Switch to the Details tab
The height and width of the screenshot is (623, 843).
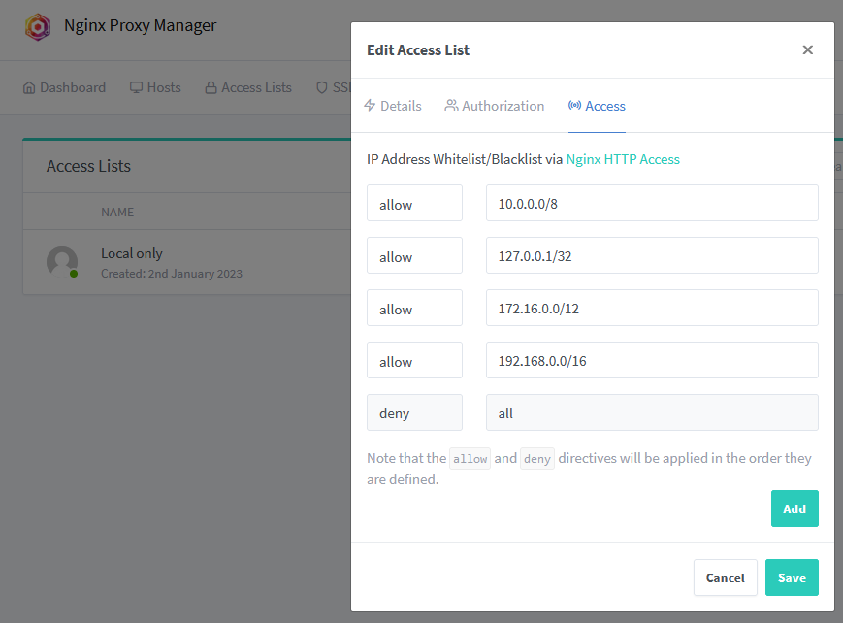(x=393, y=106)
